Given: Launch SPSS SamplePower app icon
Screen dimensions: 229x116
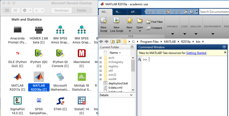Looking at the screenshot, I should click(39, 100).
